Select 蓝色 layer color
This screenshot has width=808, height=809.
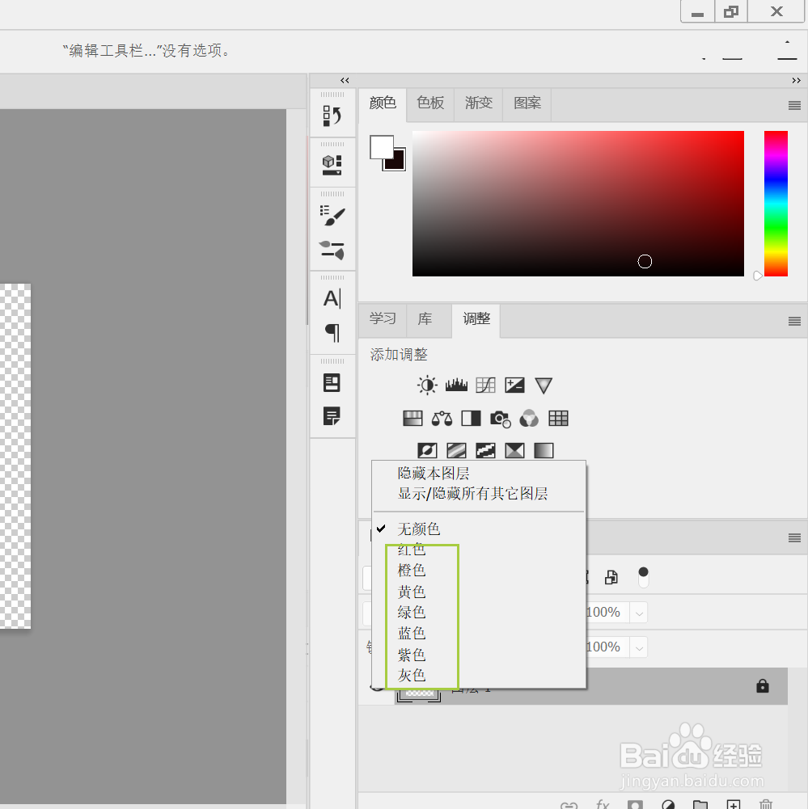pyautogui.click(x=479, y=633)
